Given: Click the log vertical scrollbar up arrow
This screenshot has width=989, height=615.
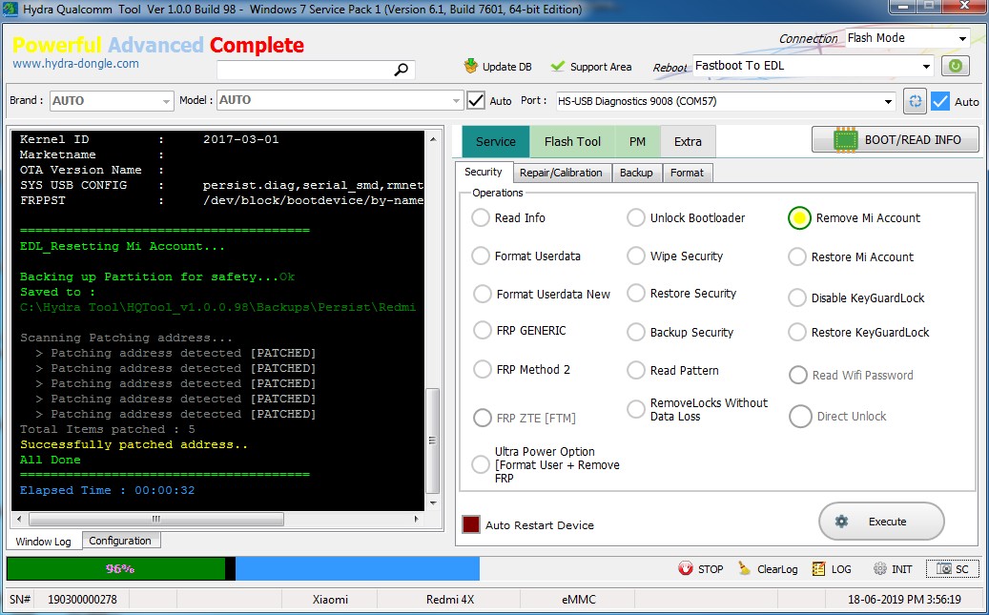Looking at the screenshot, I should (433, 139).
